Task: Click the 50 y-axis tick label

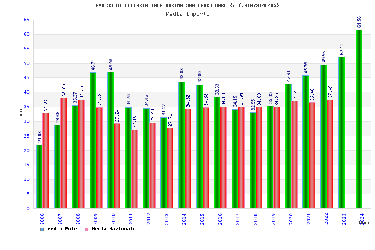Action: click(27, 63)
